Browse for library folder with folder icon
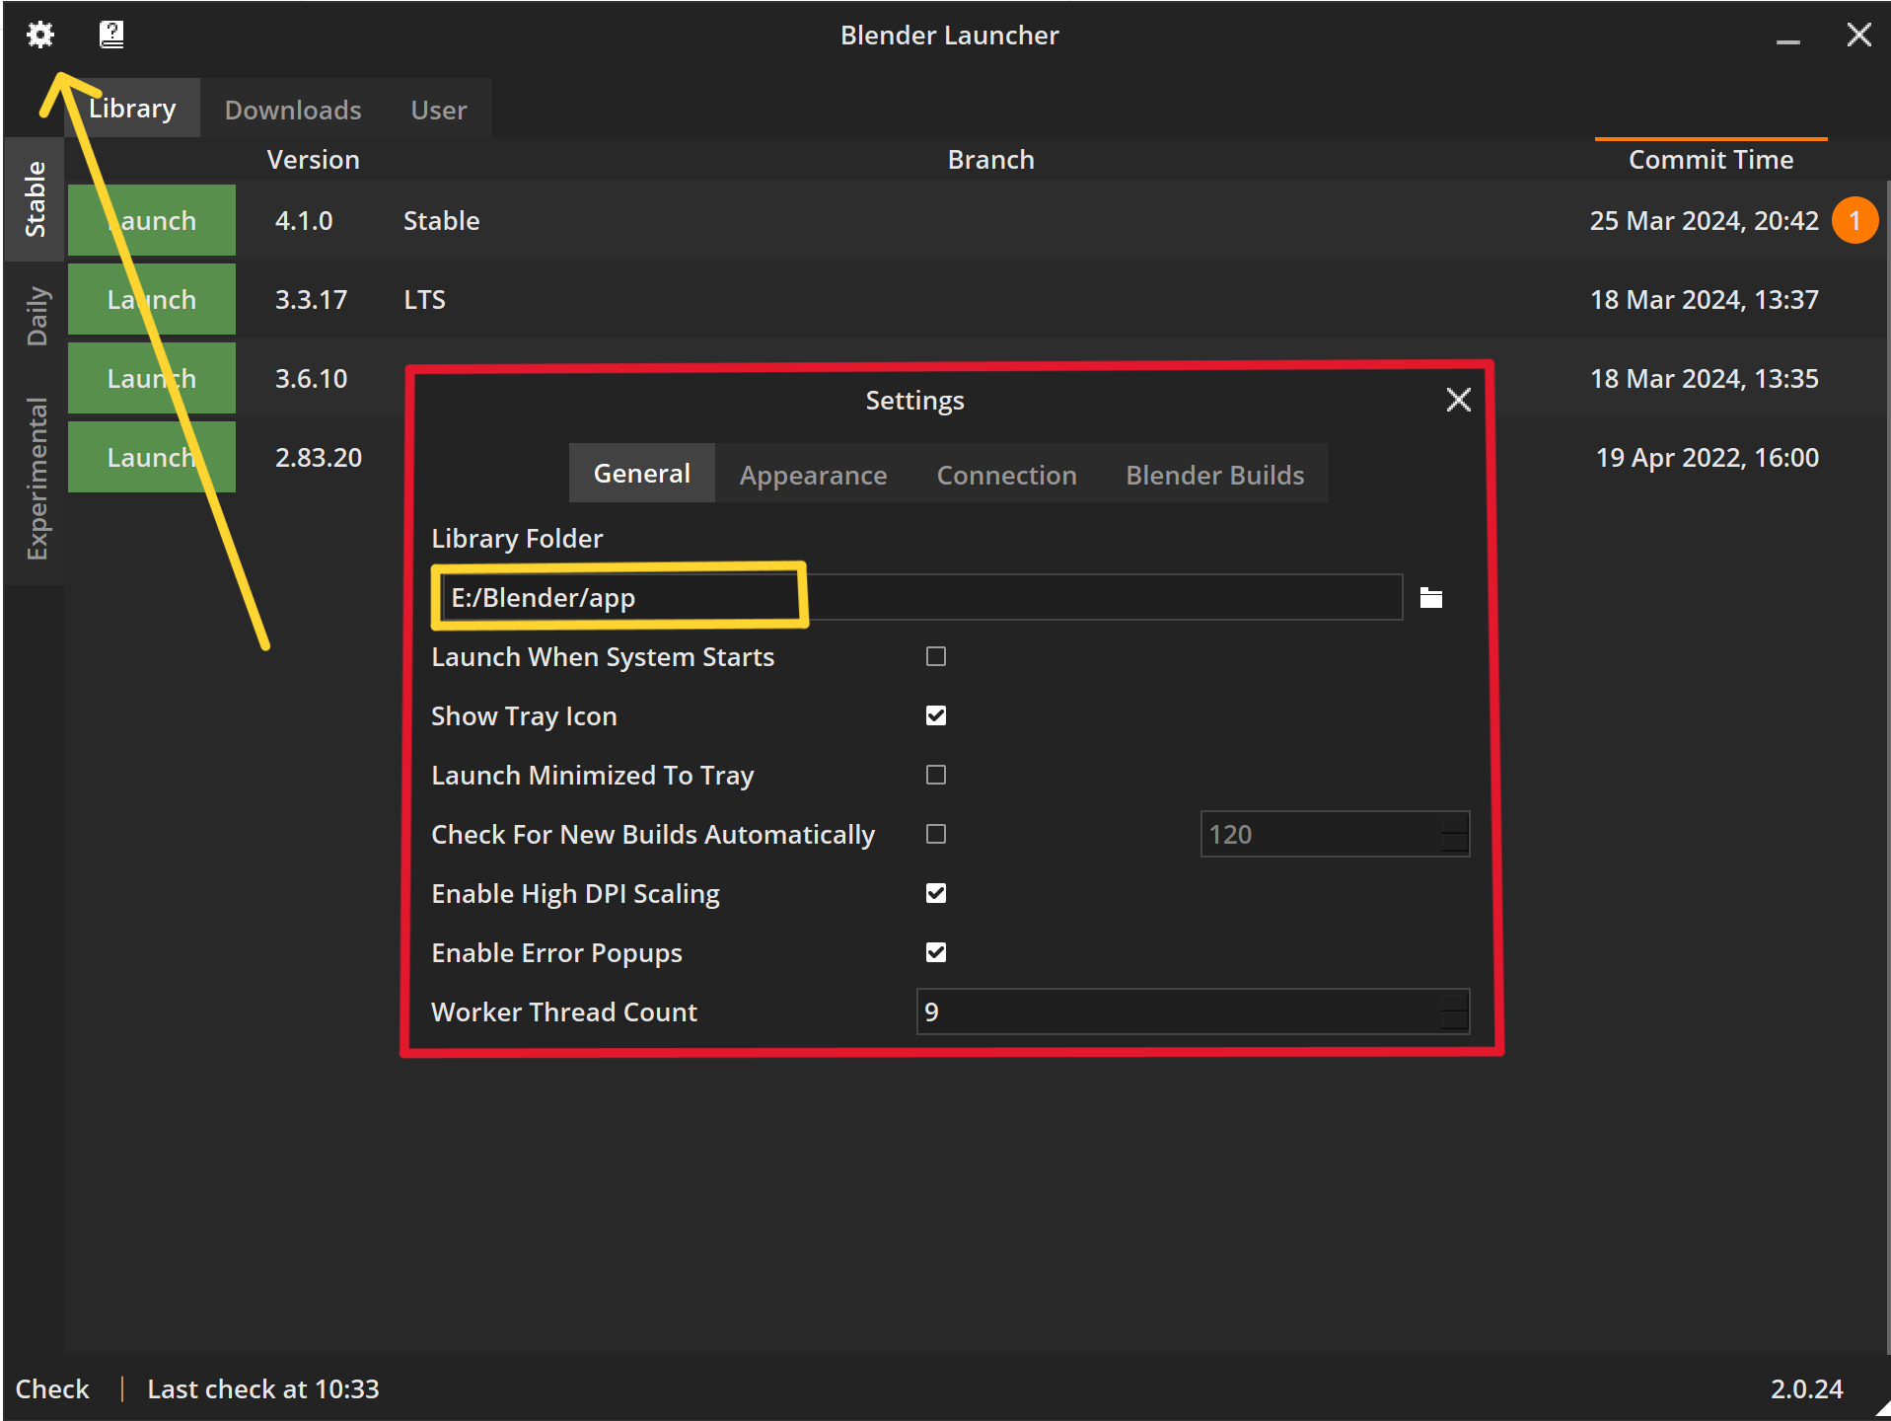 (1431, 598)
